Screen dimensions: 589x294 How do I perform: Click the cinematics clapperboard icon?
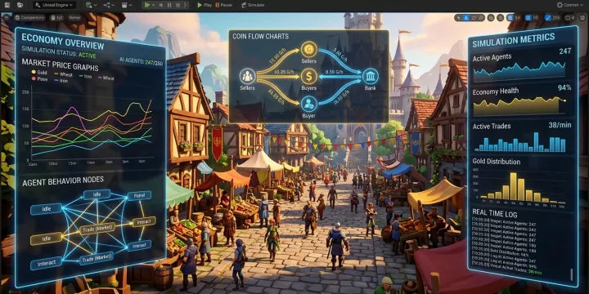coord(124,5)
